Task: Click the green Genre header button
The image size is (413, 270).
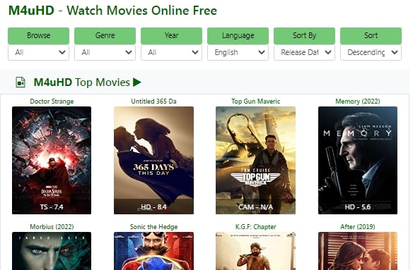Action: pyautogui.click(x=105, y=36)
